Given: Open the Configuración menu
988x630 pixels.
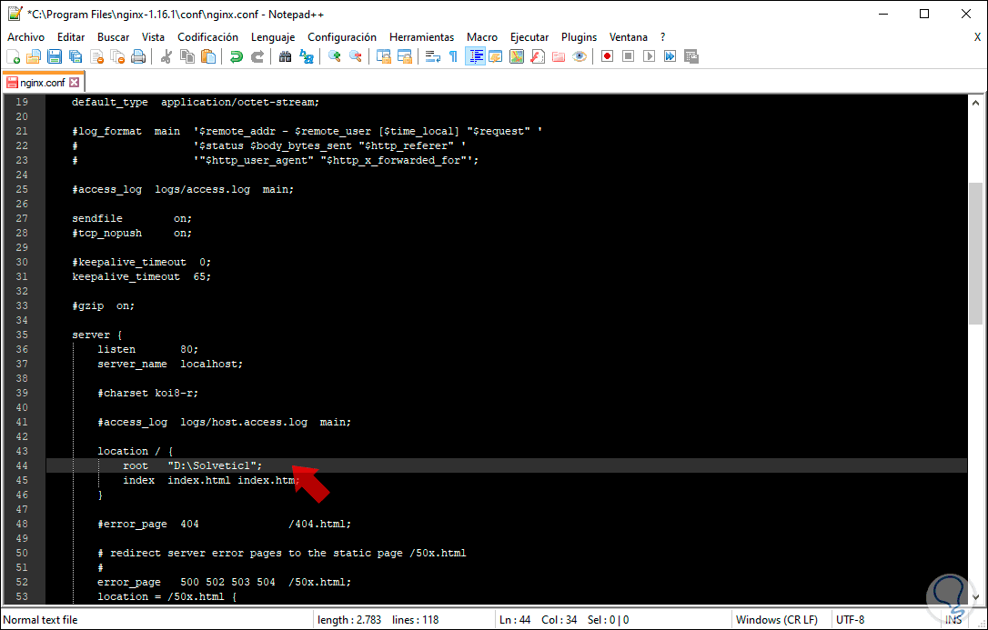Looking at the screenshot, I should pyautogui.click(x=342, y=37).
